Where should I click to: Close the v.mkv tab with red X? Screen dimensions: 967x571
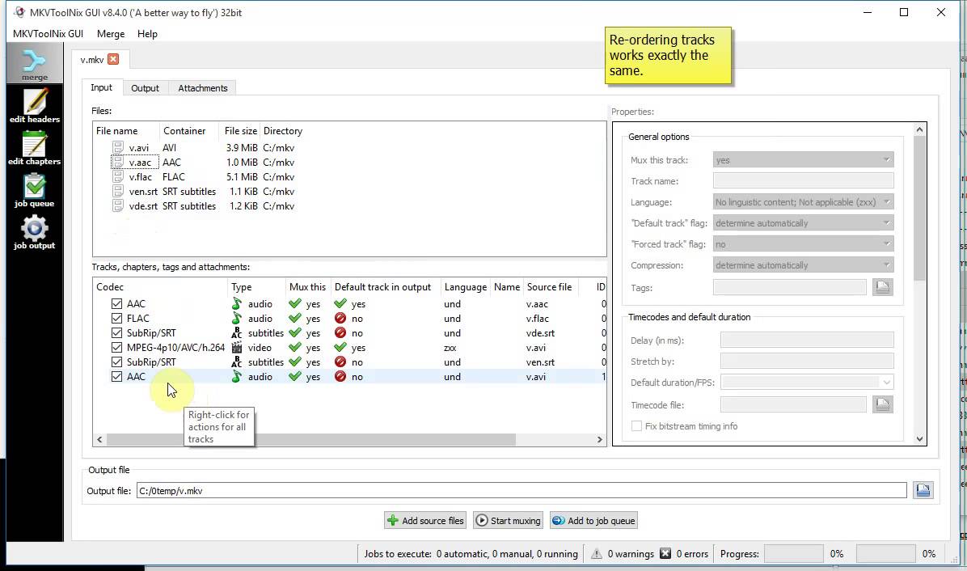pos(113,59)
